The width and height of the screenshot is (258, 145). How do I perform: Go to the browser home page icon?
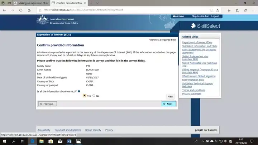(x=29, y=10)
